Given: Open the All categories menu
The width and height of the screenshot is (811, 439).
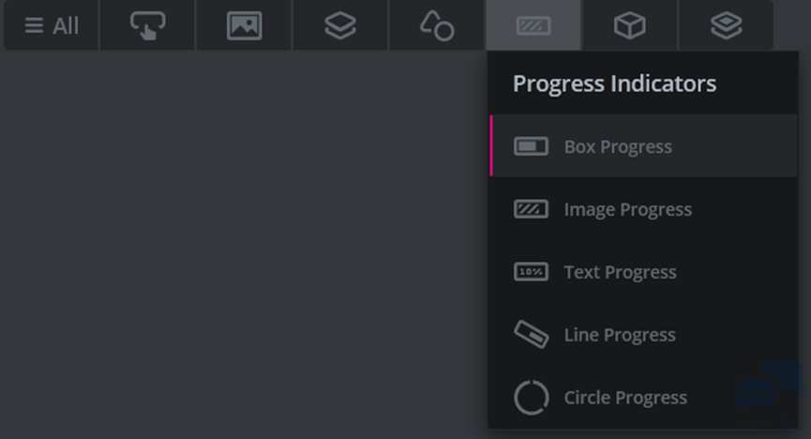Looking at the screenshot, I should (52, 25).
